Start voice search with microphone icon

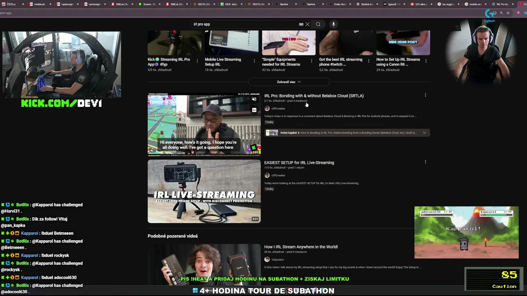click(x=333, y=24)
